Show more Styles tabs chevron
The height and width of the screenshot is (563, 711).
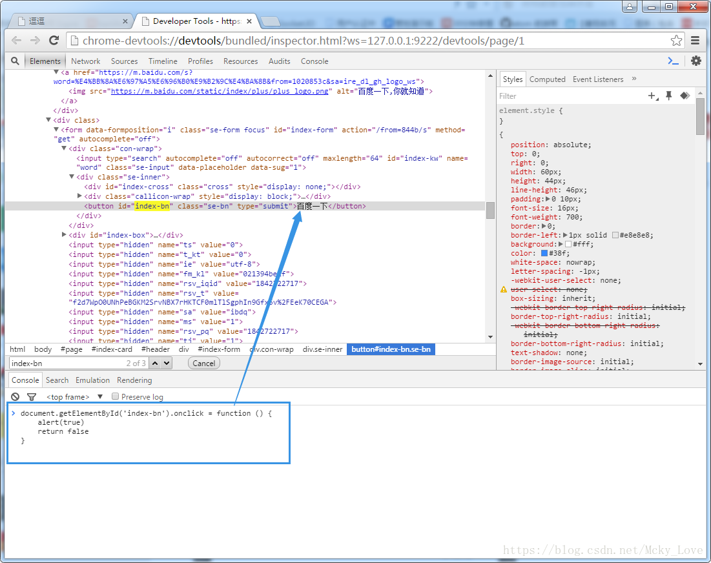click(634, 79)
